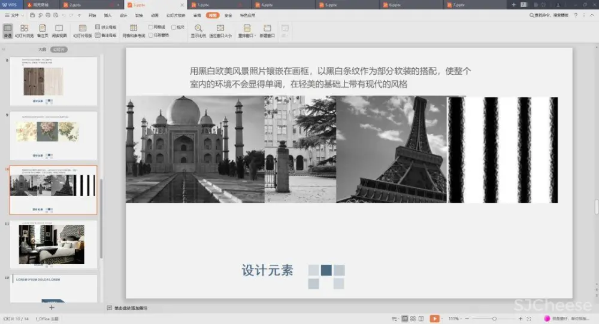Select the Normal (普通) view button
599x324 pixels.
tap(8, 31)
